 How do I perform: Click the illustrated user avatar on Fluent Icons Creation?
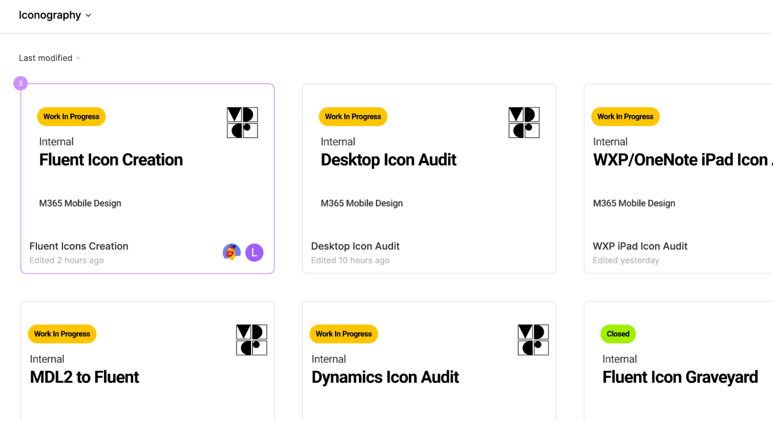point(232,252)
